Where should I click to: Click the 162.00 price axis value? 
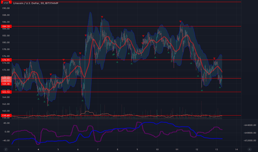(x=6, y=104)
